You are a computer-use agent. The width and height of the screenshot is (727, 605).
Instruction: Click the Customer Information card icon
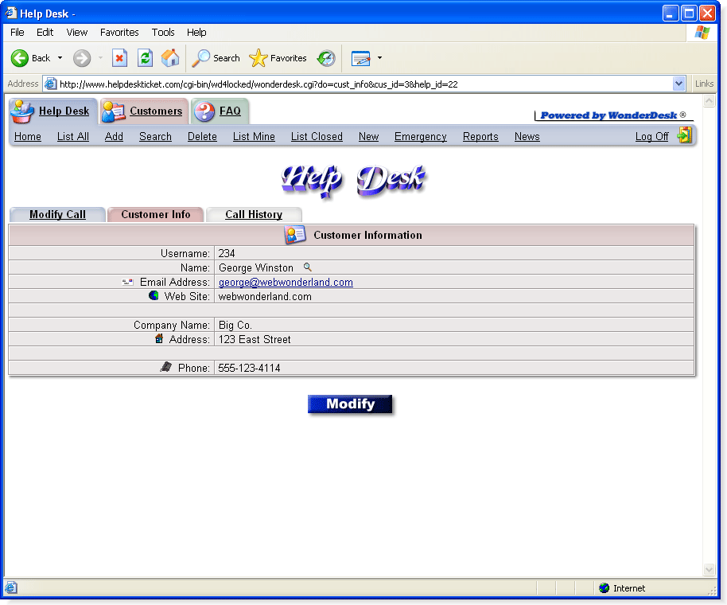coord(295,235)
